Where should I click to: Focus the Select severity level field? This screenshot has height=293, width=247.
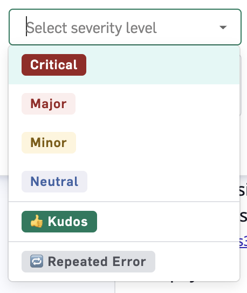[x=125, y=27]
